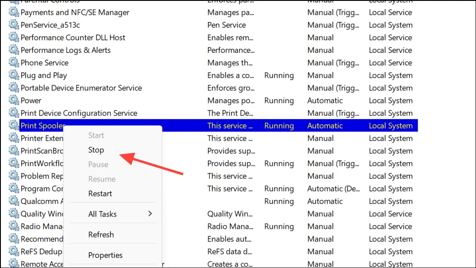
Task: Click the Print Spooler service name
Action: tap(43, 126)
